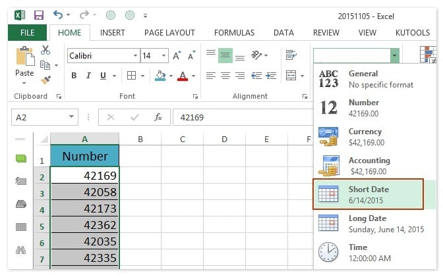Increase font size with larger A

pos(177,55)
